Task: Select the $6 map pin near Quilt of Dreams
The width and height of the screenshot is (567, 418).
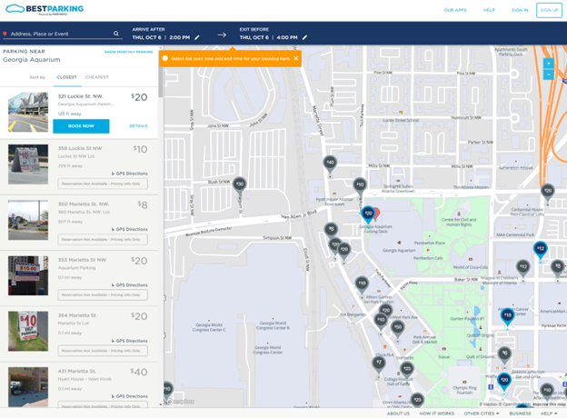Action: click(504, 355)
